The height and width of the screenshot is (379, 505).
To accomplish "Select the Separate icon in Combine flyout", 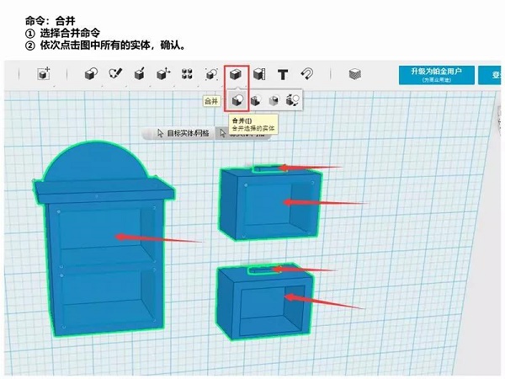I will point(292,100).
